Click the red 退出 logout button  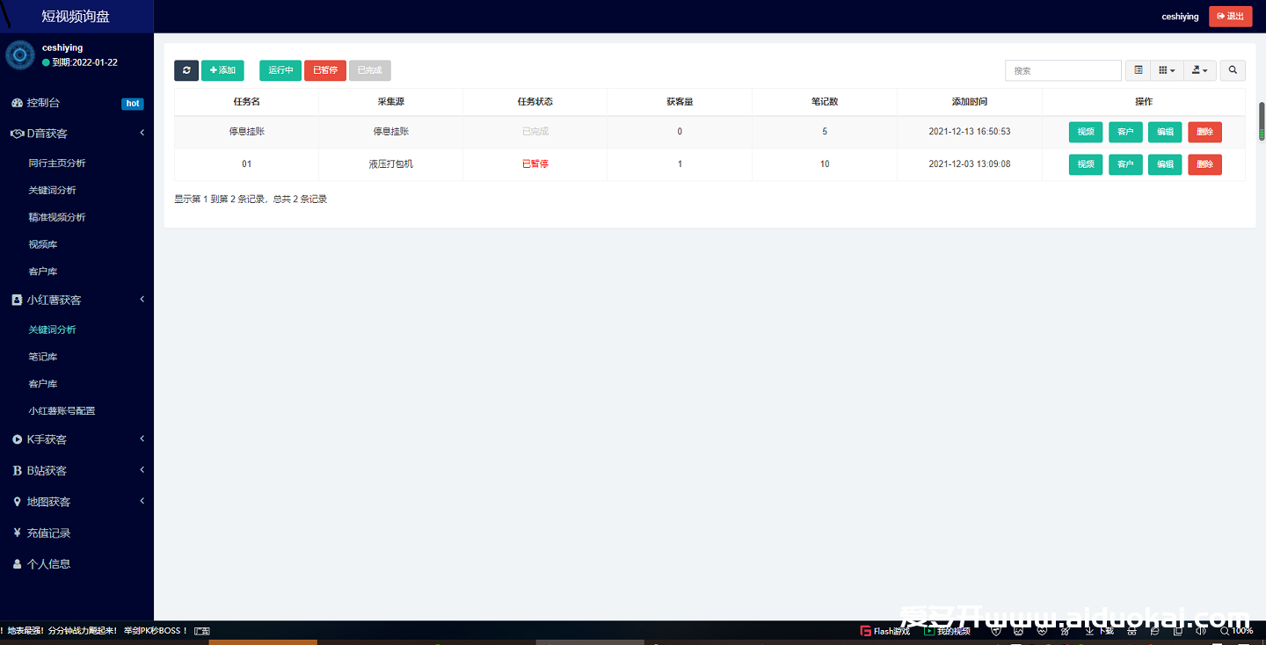(x=1231, y=17)
